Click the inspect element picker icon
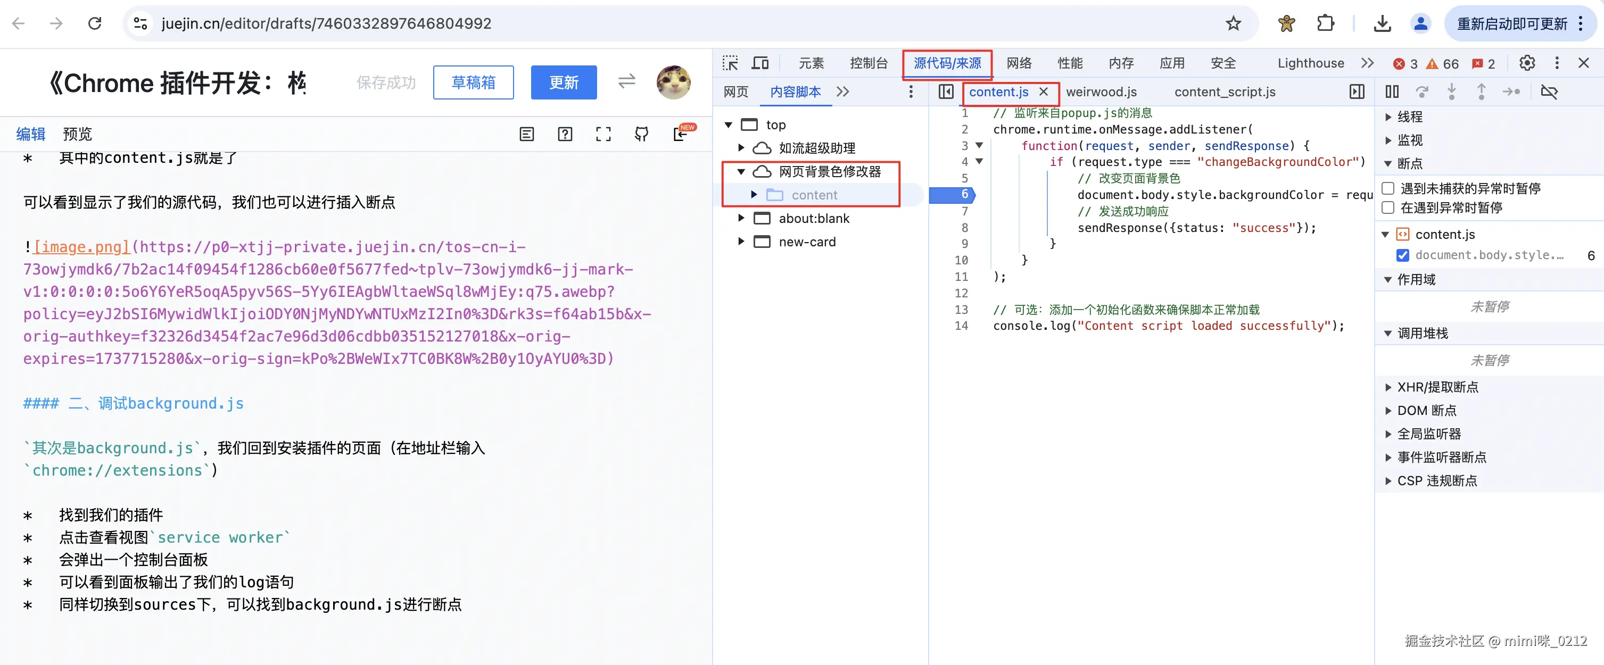 pyautogui.click(x=730, y=63)
